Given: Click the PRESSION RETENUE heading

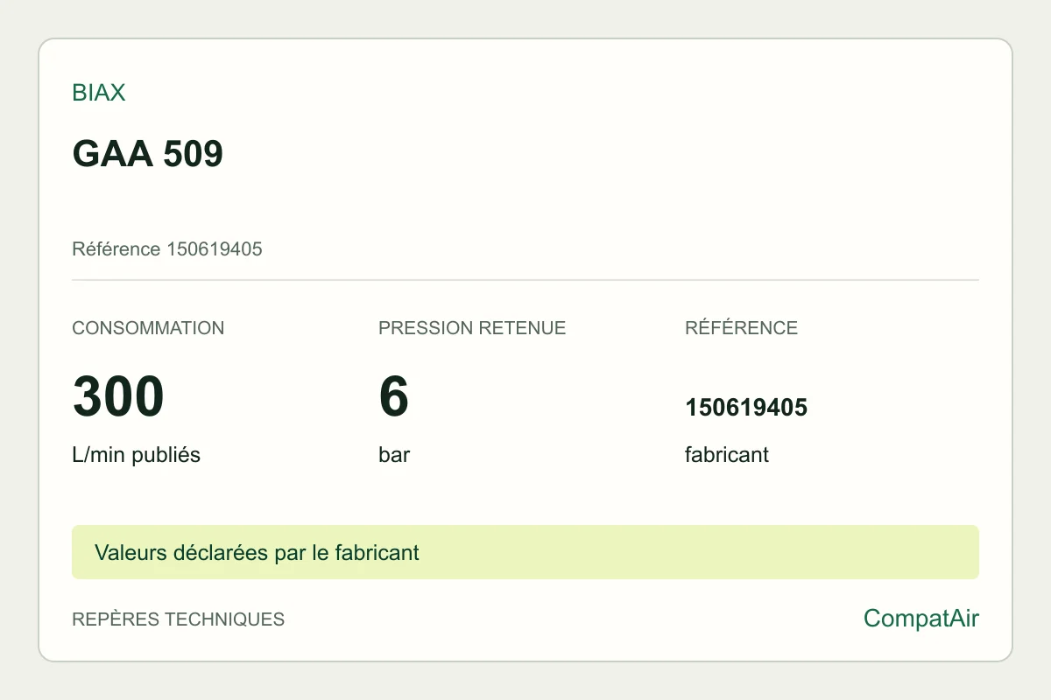Looking at the screenshot, I should [472, 328].
